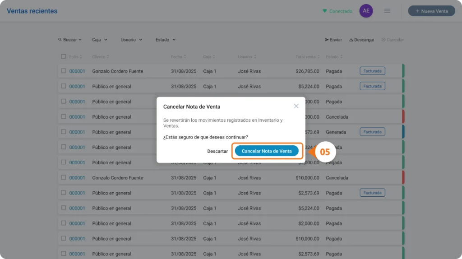Click the Ventas recientes page title
Screen dimensions: 462x259
pyautogui.click(x=32, y=11)
